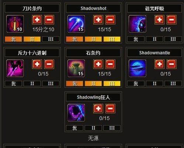Select the 斥力十六进制 skill icon
Screen dimensions: 184x148
point(15,68)
